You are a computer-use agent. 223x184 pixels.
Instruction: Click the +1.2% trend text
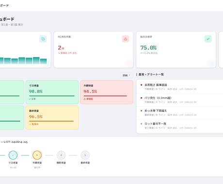click(149, 53)
